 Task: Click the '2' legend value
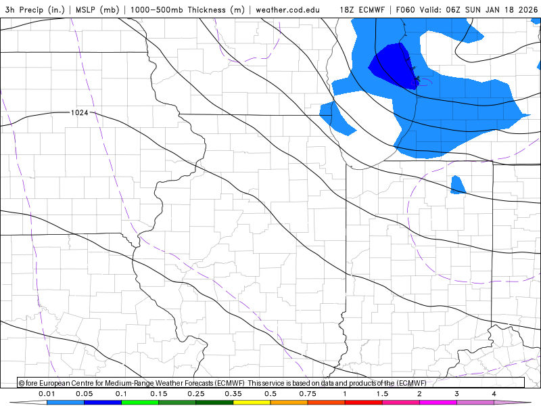pyautogui.click(x=419, y=394)
